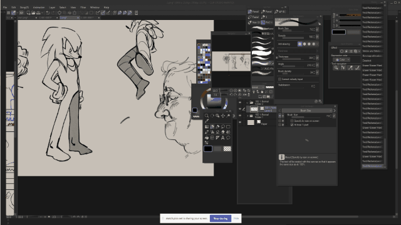The image size is (401, 225).
Task: Hide the Paper layer with eye icon
Action: click(x=240, y=122)
